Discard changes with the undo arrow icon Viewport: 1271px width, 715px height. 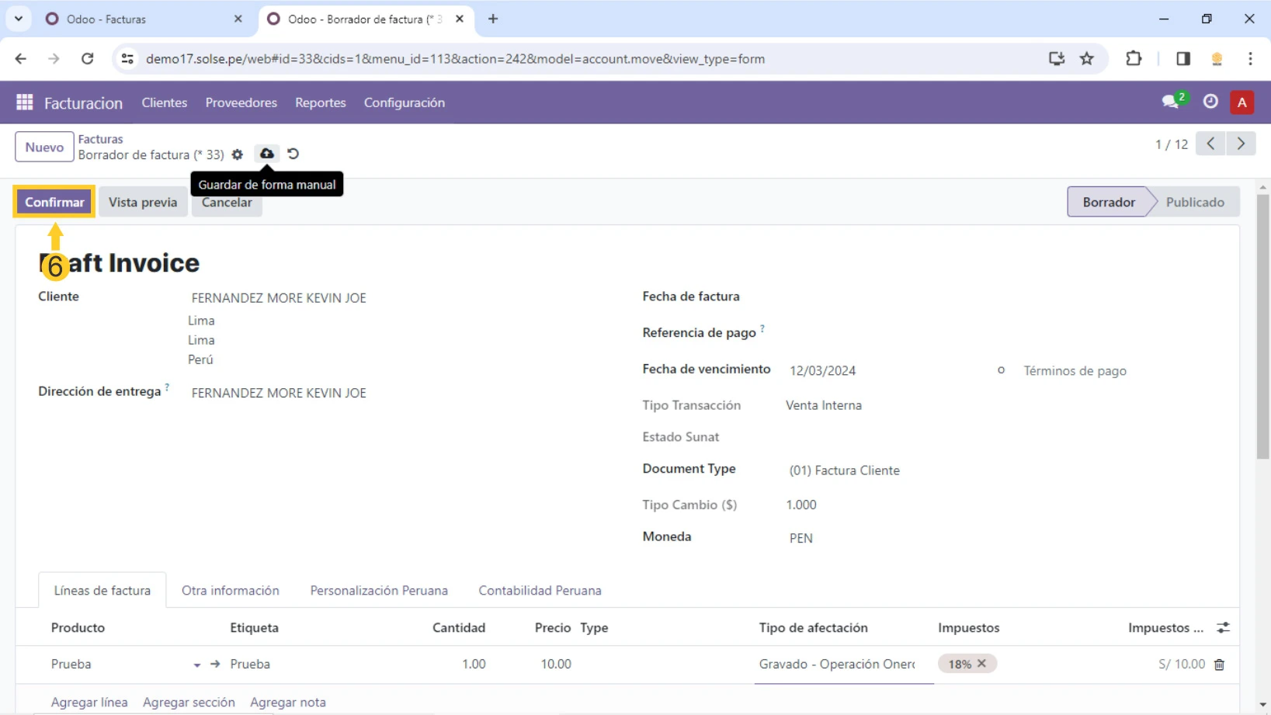[293, 154]
